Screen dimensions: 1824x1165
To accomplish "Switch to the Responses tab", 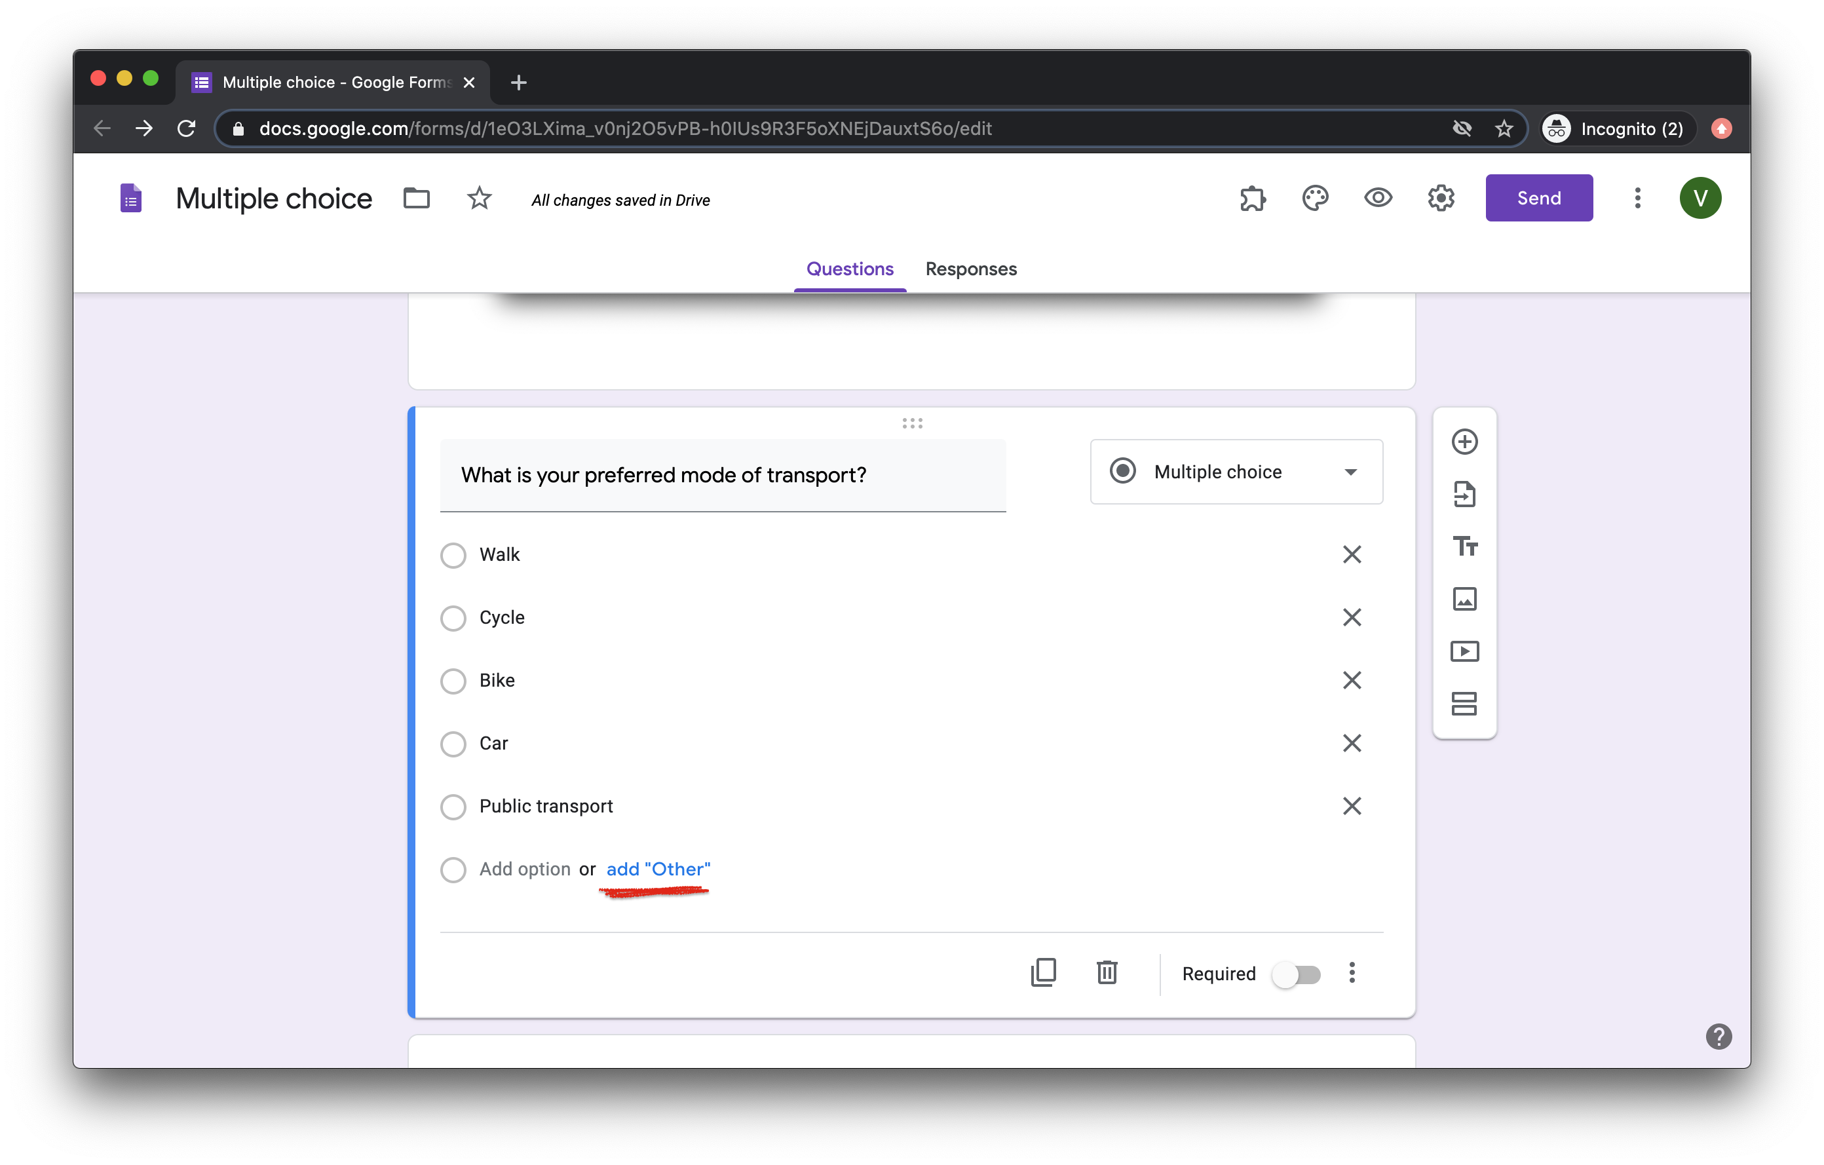I will (x=970, y=269).
